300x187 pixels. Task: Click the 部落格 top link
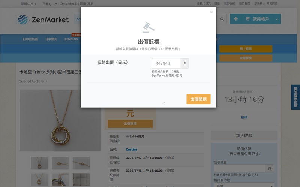coord(258,3)
